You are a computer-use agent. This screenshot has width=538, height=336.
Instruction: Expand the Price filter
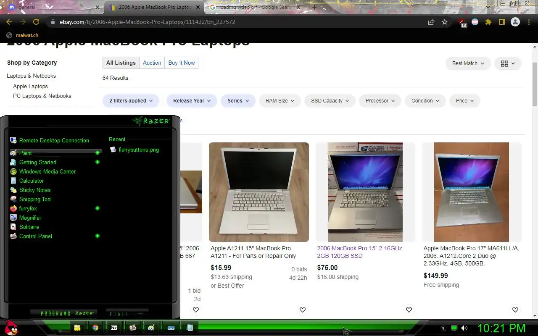coord(464,101)
